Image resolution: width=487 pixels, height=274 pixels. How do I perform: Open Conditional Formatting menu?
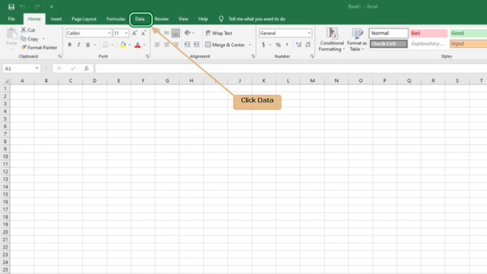coord(332,39)
